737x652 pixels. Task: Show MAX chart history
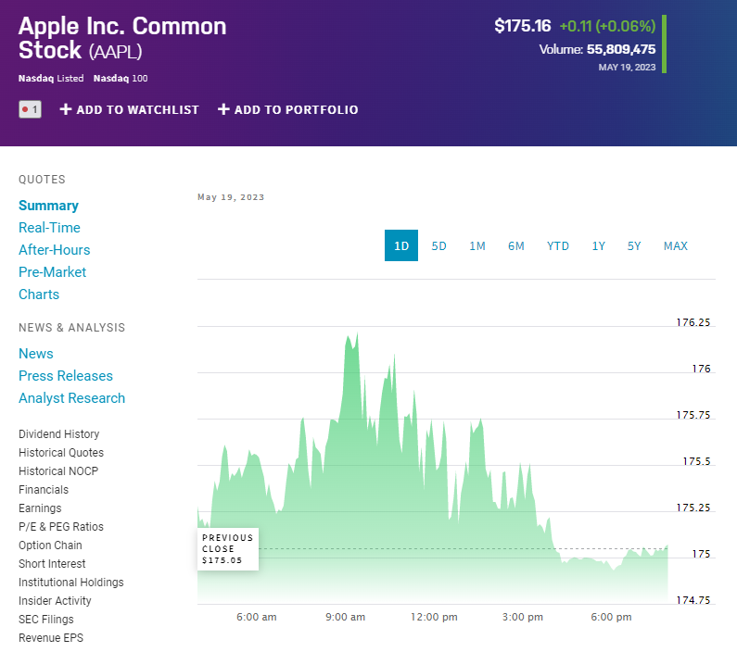[x=676, y=245]
